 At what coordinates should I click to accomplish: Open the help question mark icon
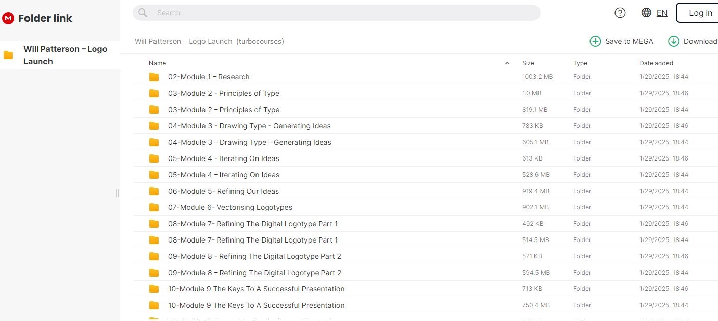[620, 13]
